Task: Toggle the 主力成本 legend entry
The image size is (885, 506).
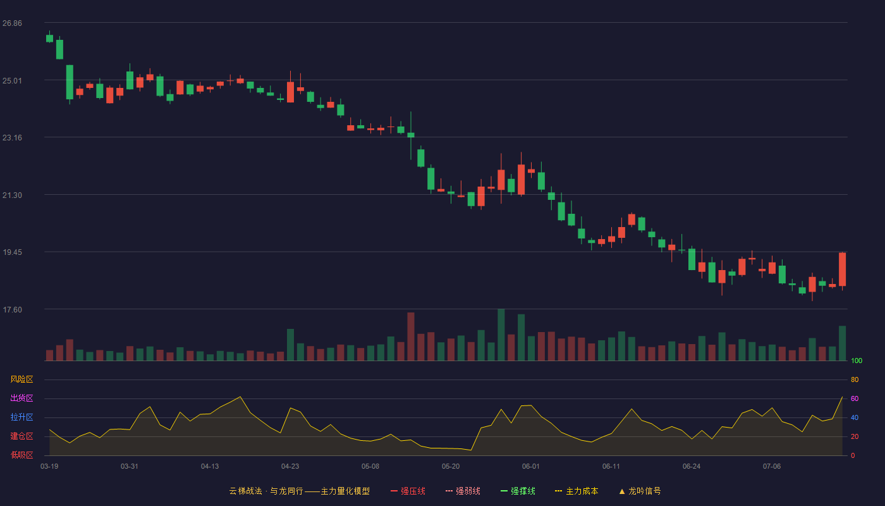Action: 577,491
